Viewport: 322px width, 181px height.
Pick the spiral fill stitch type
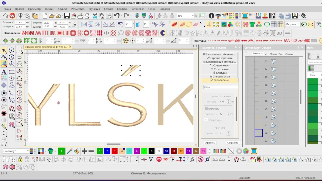click(x=128, y=33)
